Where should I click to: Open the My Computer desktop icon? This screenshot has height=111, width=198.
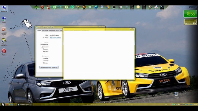click(4, 9)
